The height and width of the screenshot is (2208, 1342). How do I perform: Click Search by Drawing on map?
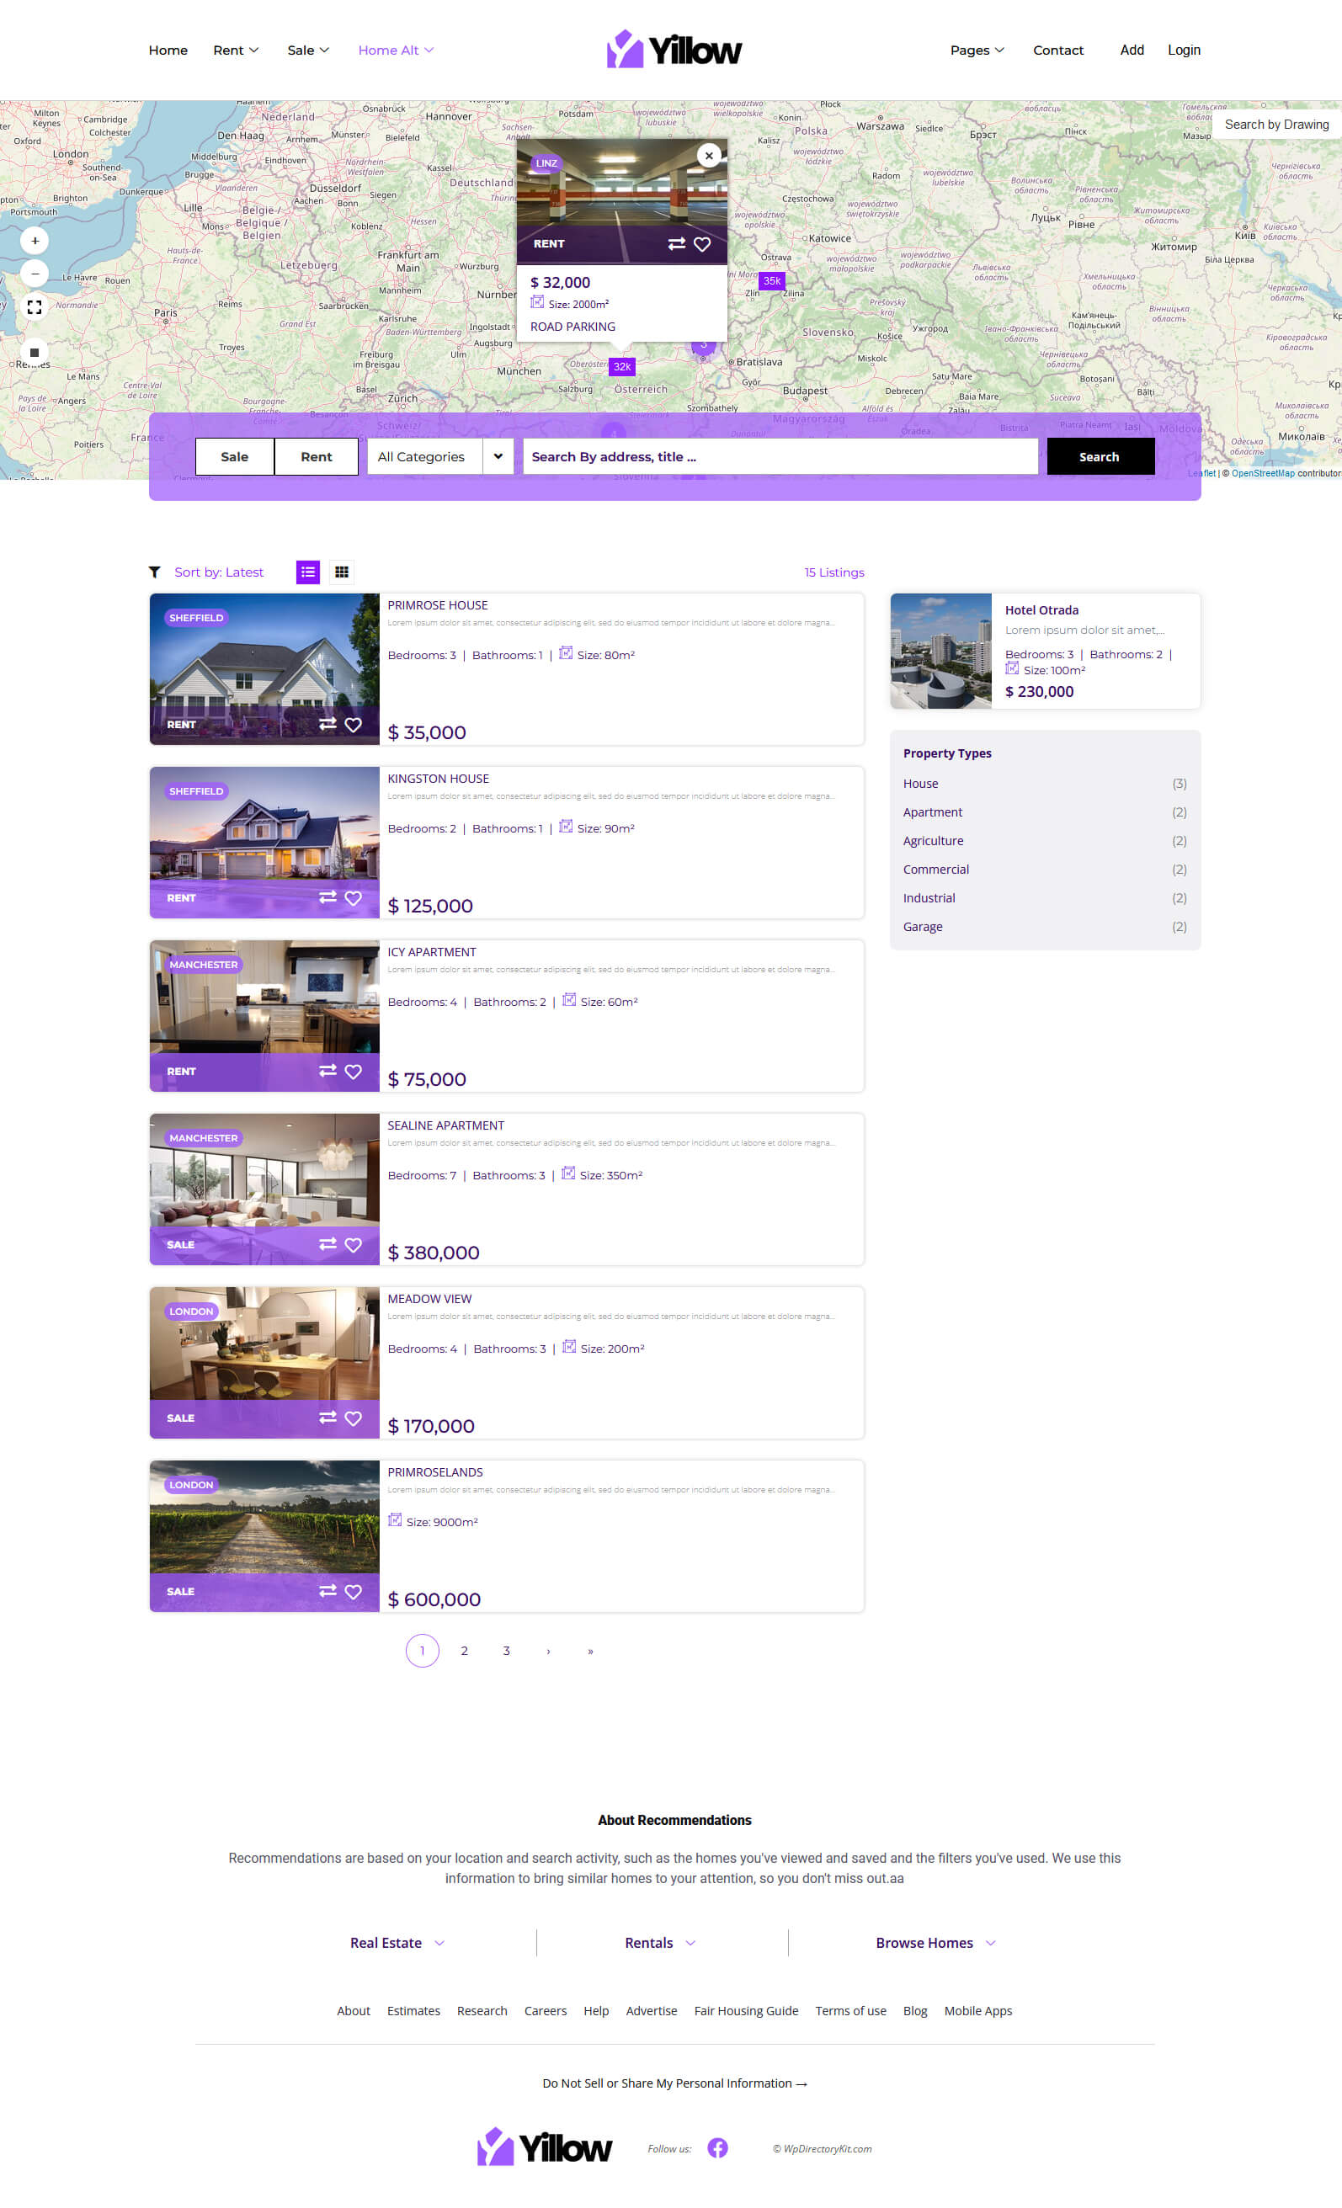1276,125
